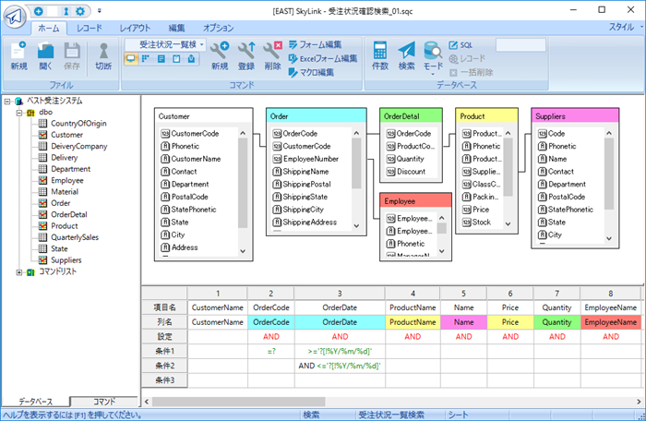Create a new file with 新規 in ファイル group
This screenshot has width=646, height=421.
click(x=18, y=55)
